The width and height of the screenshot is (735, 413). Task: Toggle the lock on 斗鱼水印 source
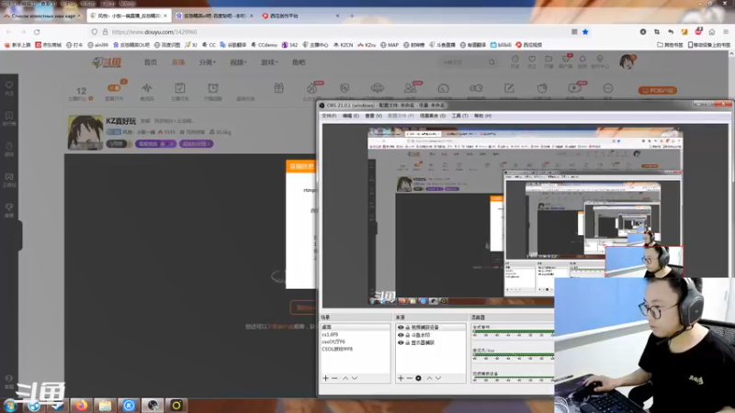(408, 335)
